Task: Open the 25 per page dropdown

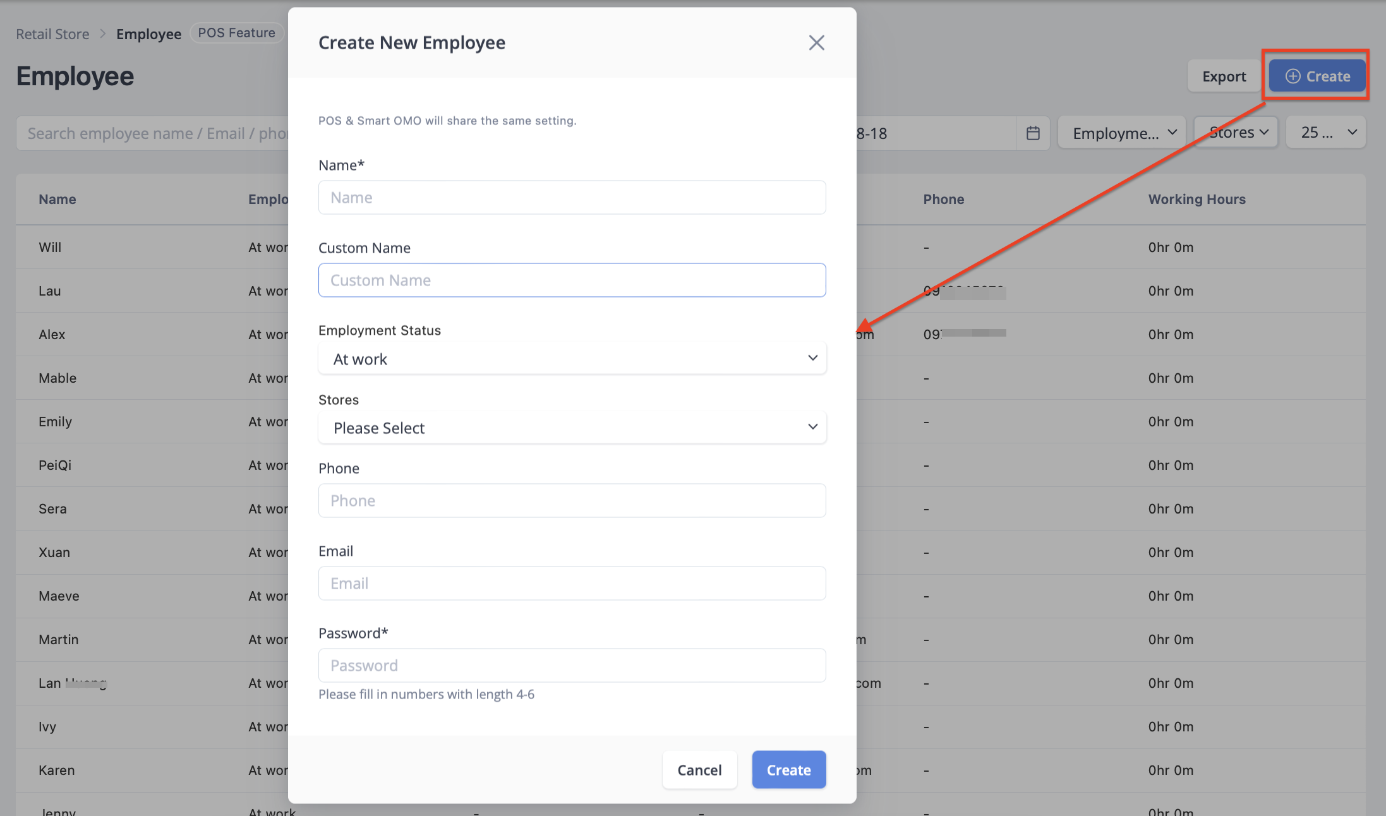Action: coord(1327,133)
